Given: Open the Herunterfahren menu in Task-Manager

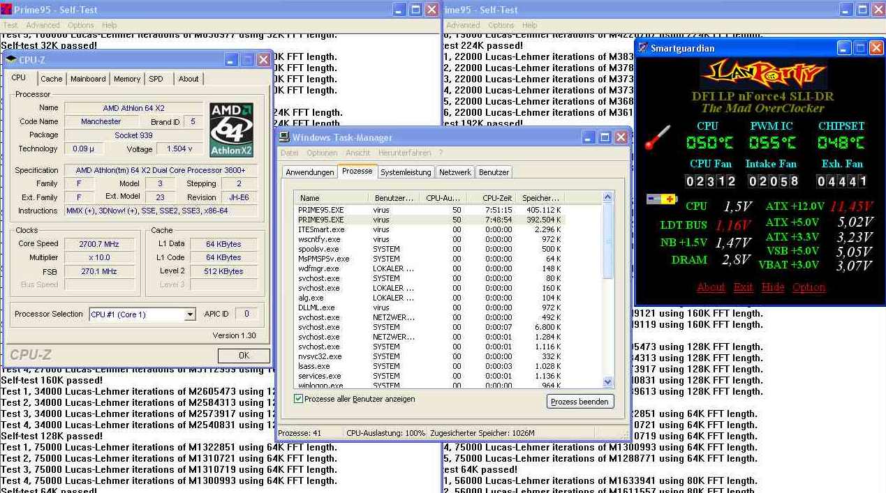Looking at the screenshot, I should pos(405,153).
